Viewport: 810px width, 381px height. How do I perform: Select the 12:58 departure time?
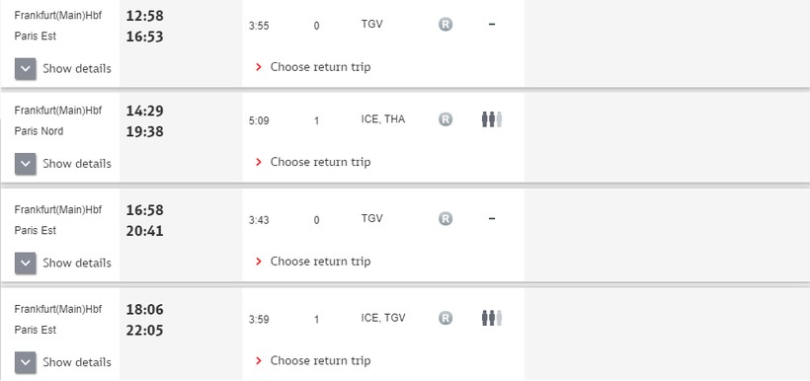(144, 16)
